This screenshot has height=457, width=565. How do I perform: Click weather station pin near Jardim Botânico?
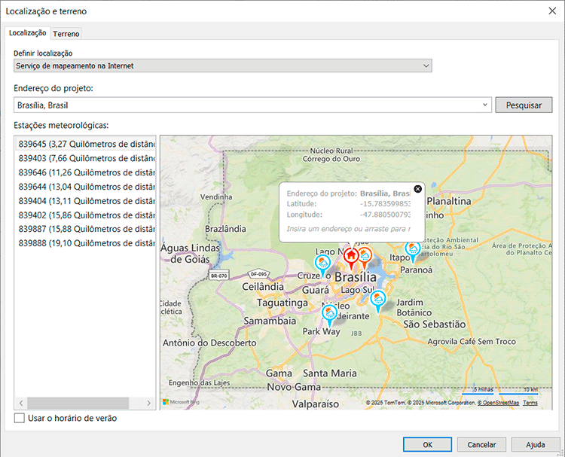click(378, 299)
